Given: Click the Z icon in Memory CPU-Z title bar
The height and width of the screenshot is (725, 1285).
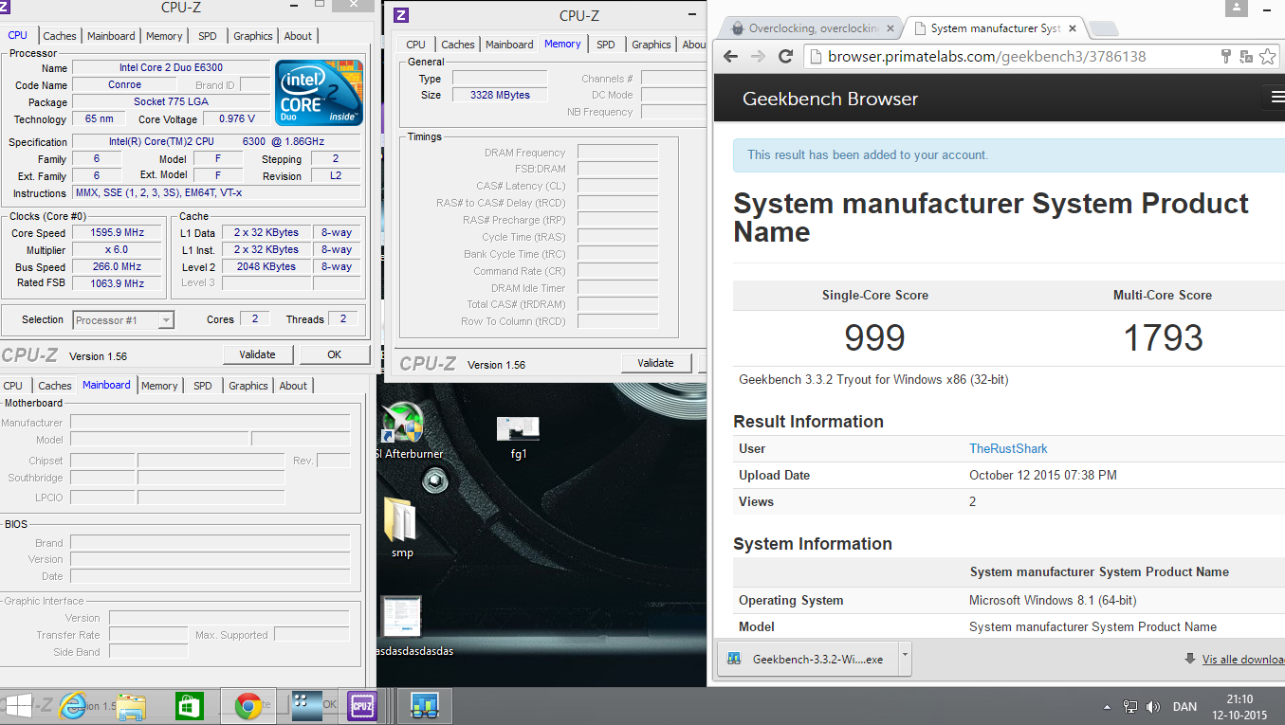Looking at the screenshot, I should (x=401, y=14).
